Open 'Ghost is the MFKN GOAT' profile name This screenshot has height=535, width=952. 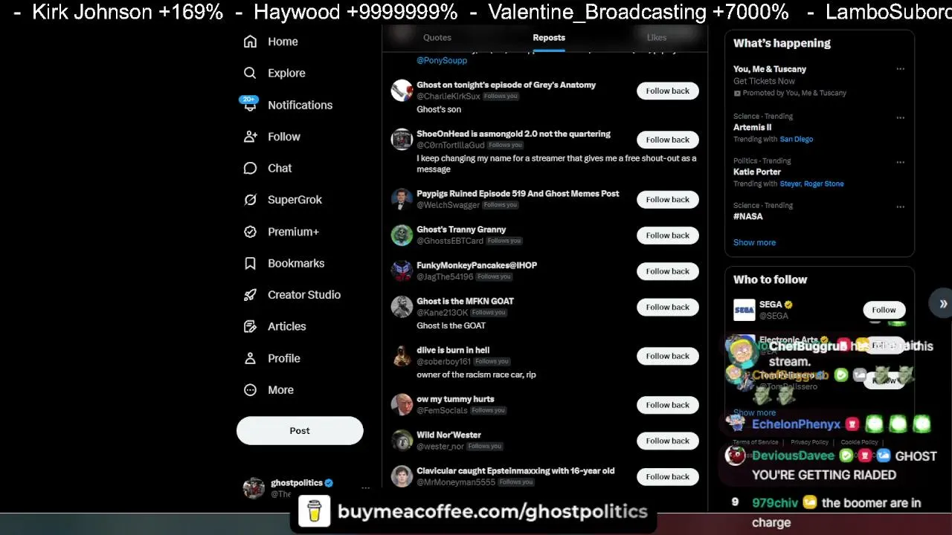click(465, 301)
